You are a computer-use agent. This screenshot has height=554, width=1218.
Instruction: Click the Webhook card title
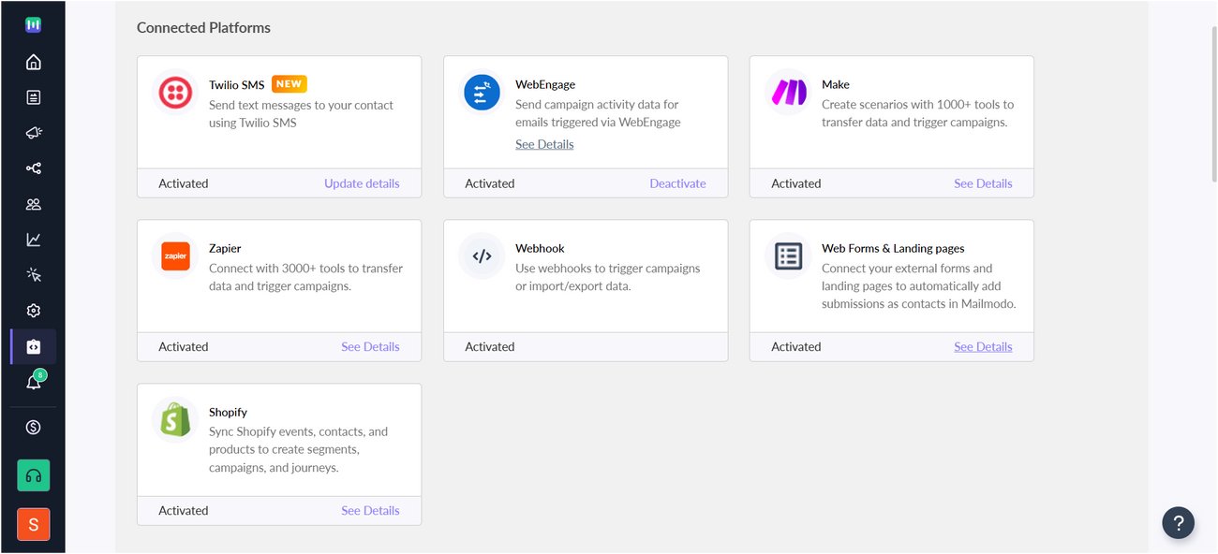click(x=540, y=248)
